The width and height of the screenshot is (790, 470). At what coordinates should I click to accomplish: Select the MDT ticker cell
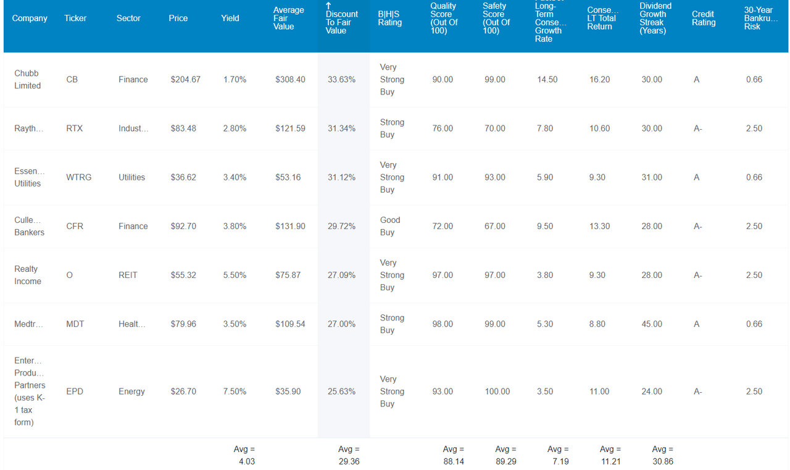pos(75,324)
